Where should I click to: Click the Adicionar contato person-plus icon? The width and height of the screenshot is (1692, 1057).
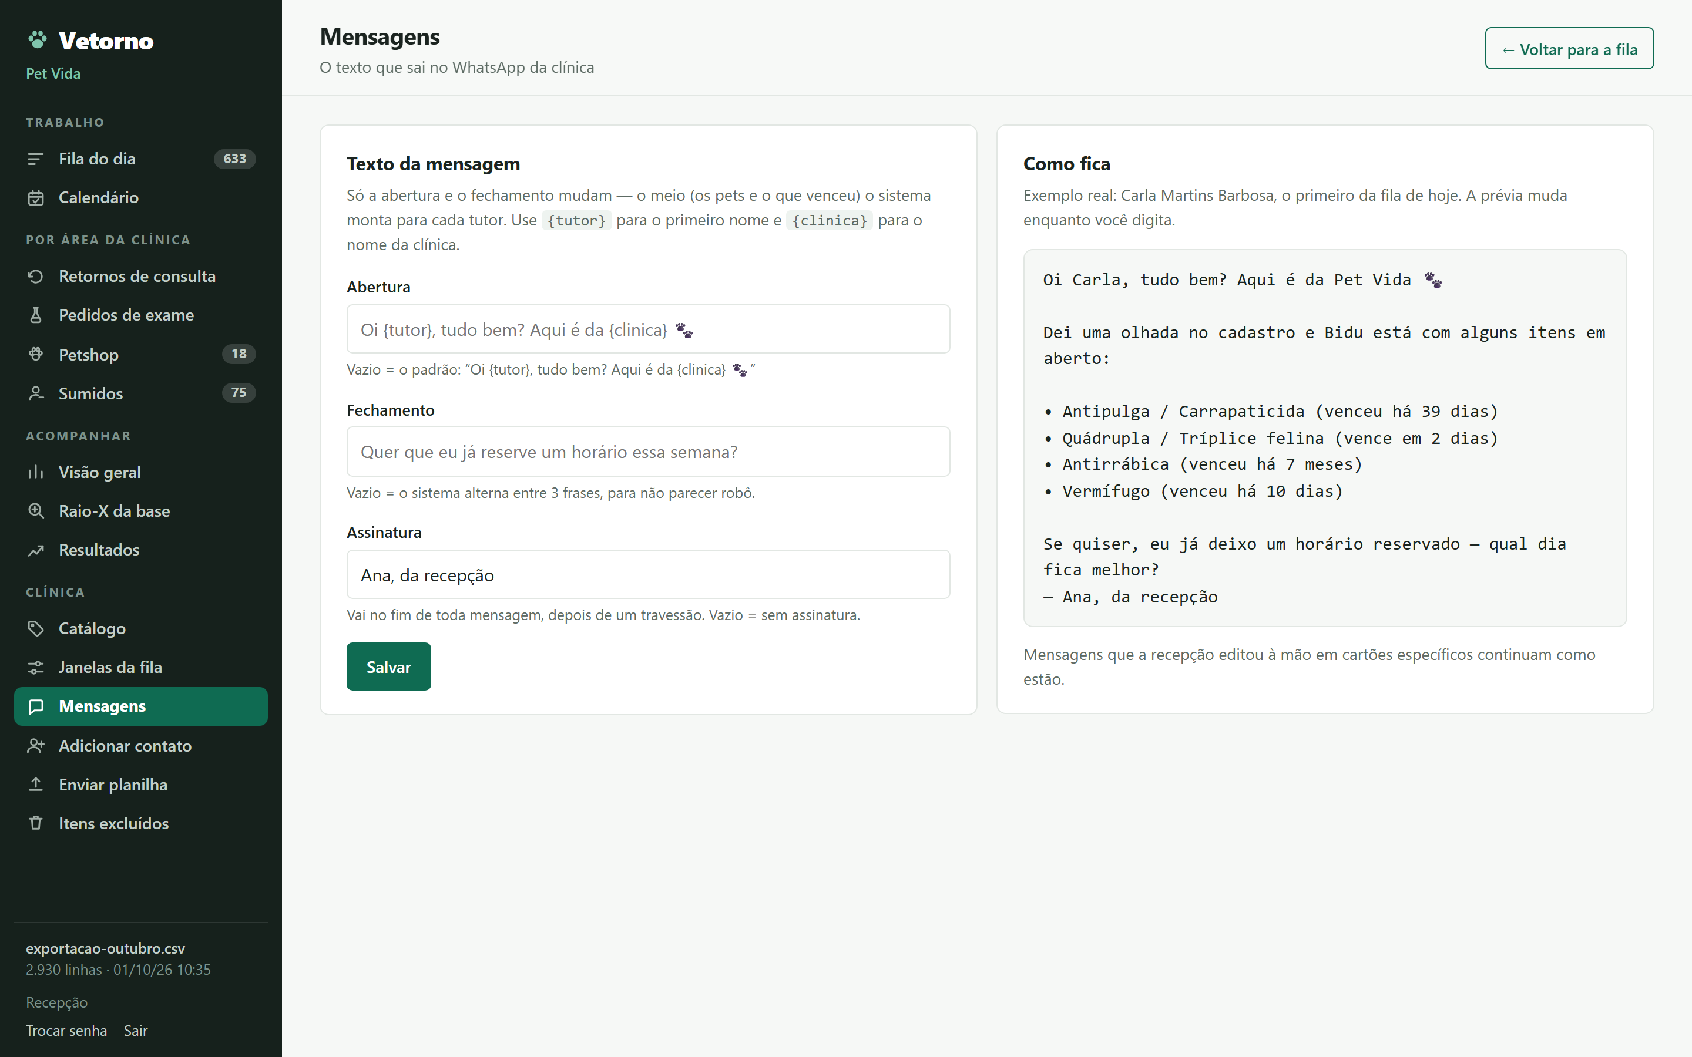pos(36,746)
